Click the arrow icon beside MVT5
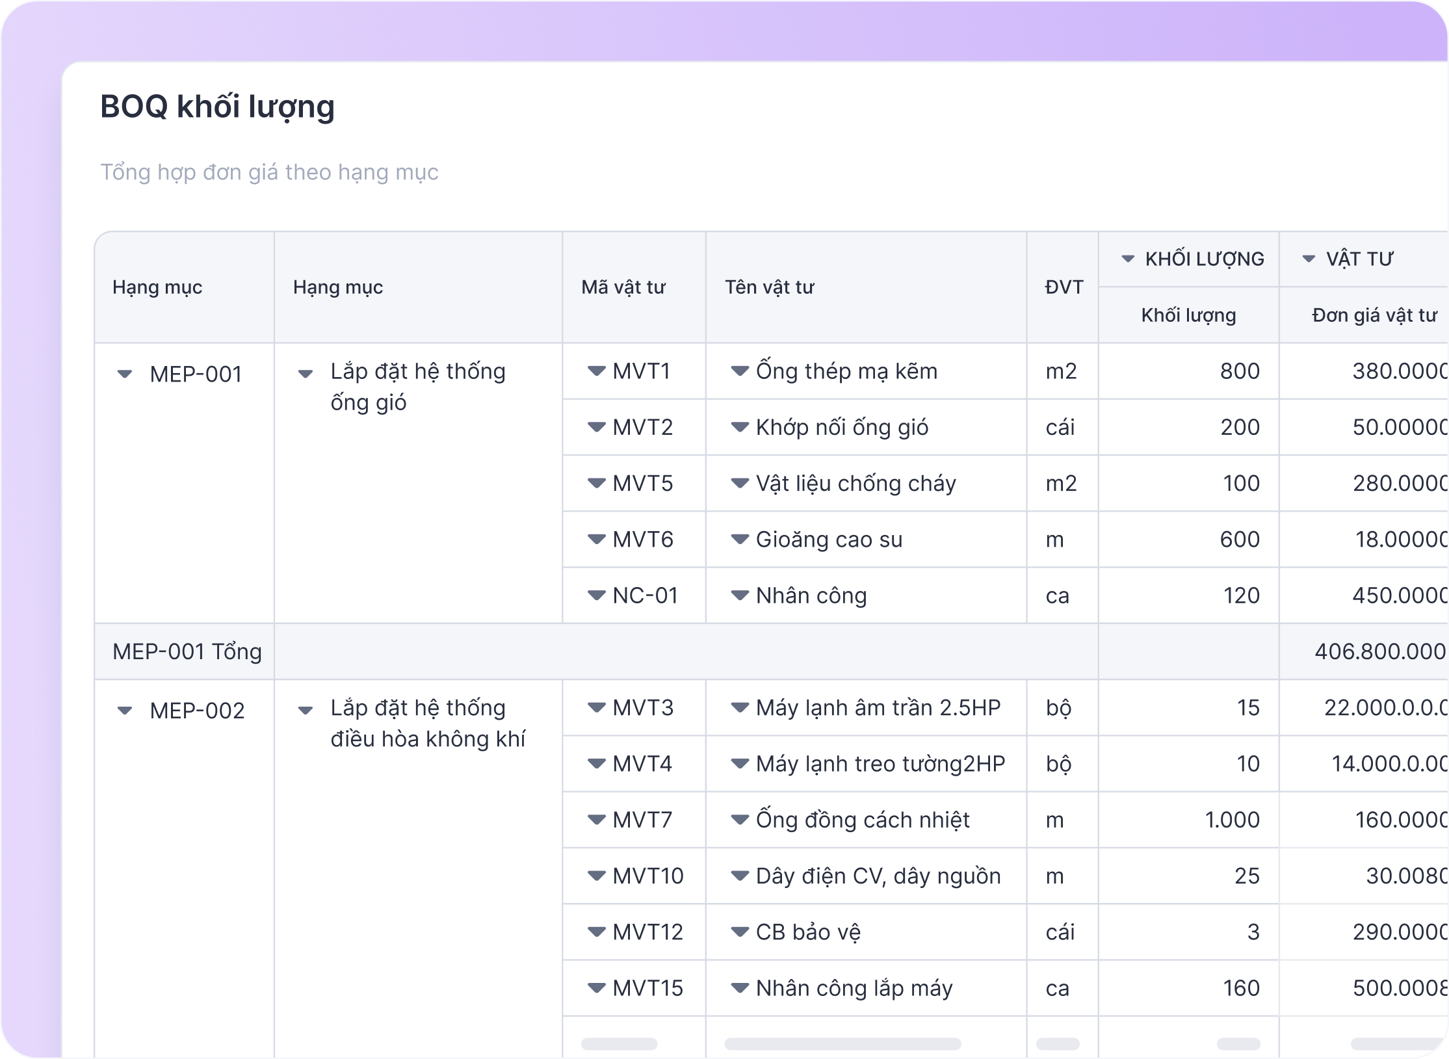This screenshot has height=1059, width=1449. pyautogui.click(x=596, y=484)
